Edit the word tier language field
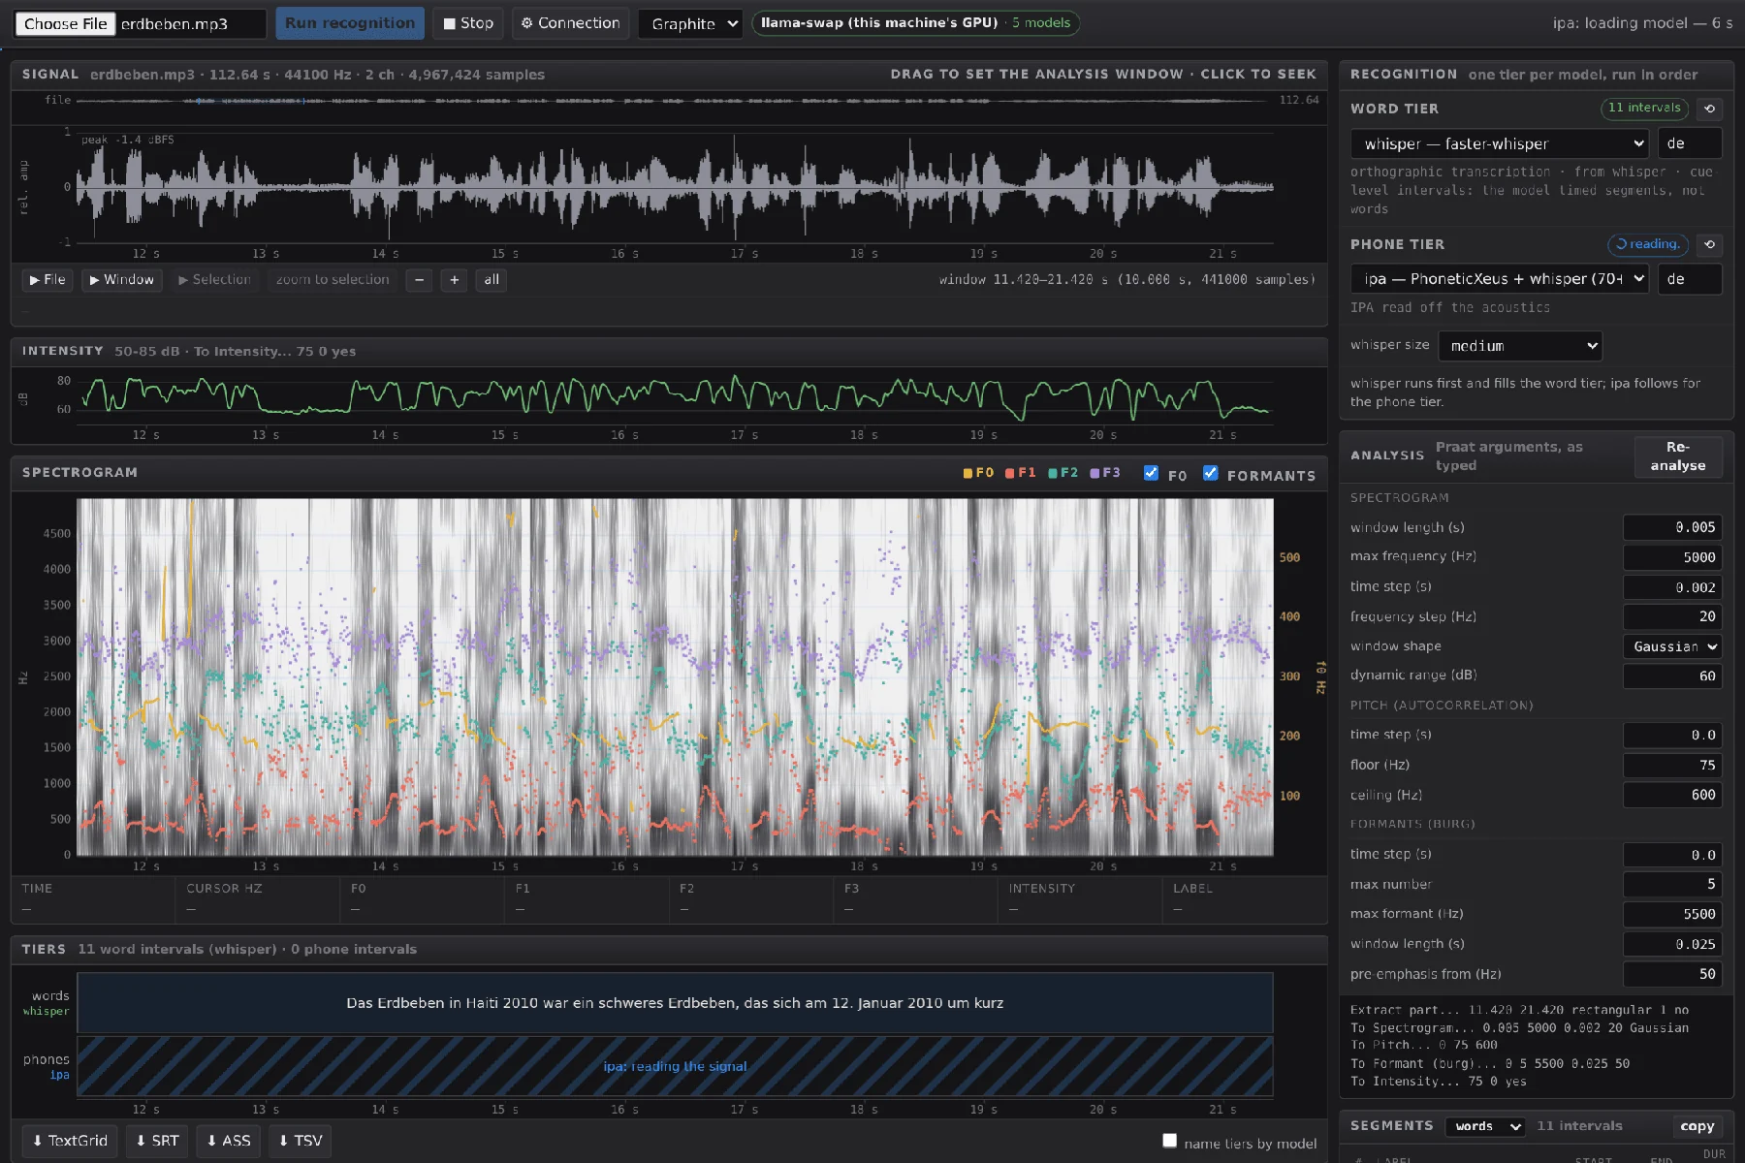 [x=1690, y=143]
